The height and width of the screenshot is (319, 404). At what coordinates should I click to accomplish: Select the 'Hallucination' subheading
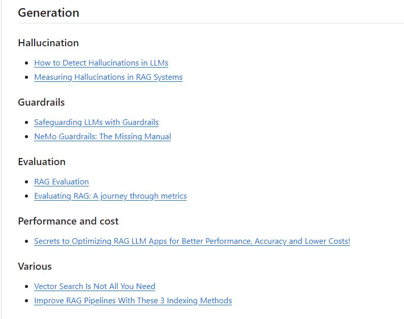pos(48,43)
